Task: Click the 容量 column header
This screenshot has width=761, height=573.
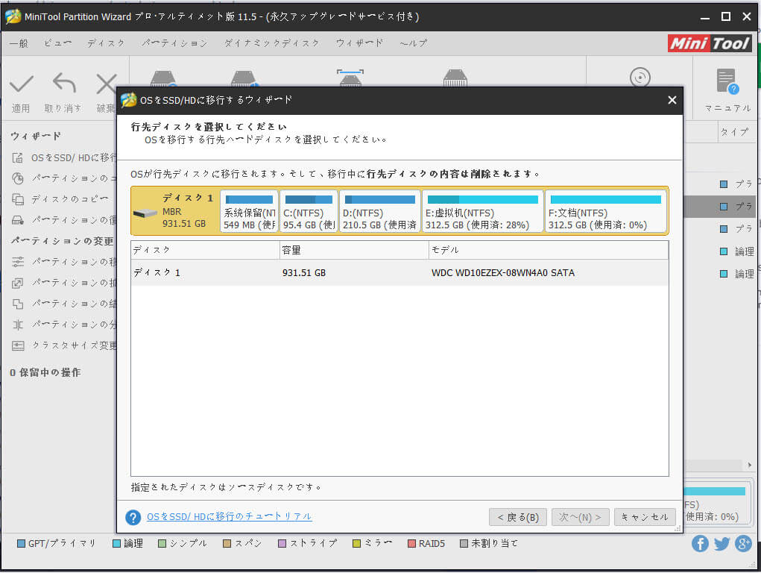Action: pos(354,250)
